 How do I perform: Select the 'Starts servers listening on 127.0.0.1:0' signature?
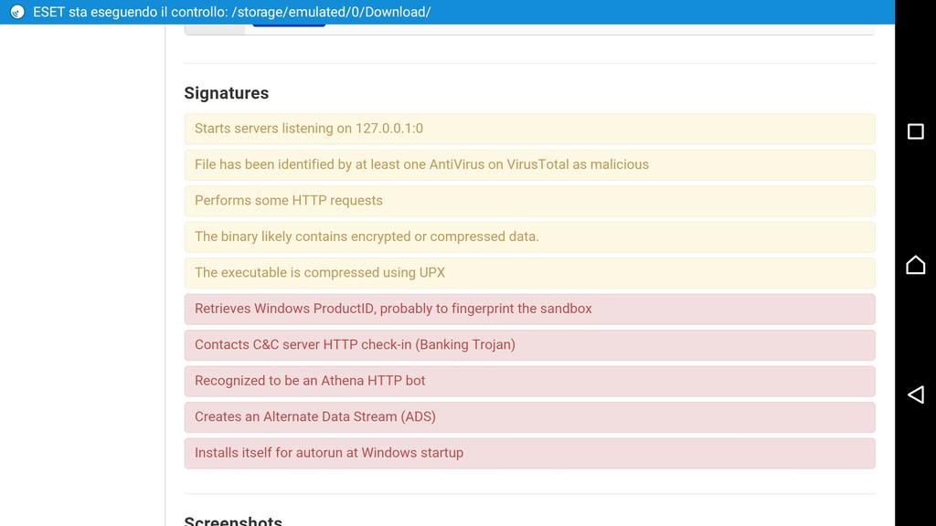[x=529, y=129]
